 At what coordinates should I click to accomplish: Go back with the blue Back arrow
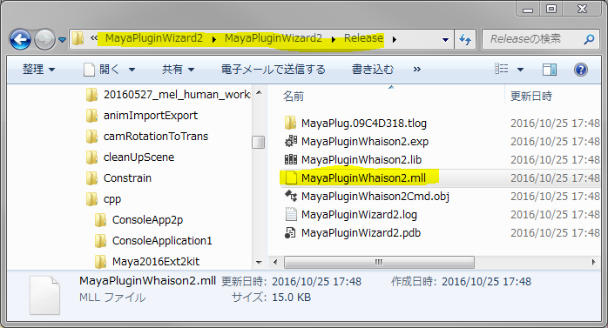pyautogui.click(x=20, y=39)
